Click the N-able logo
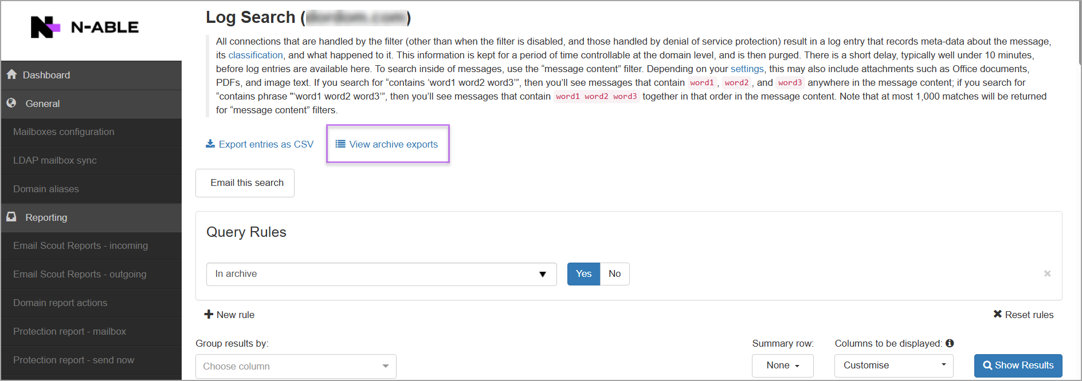The width and height of the screenshot is (1082, 381). (x=84, y=27)
